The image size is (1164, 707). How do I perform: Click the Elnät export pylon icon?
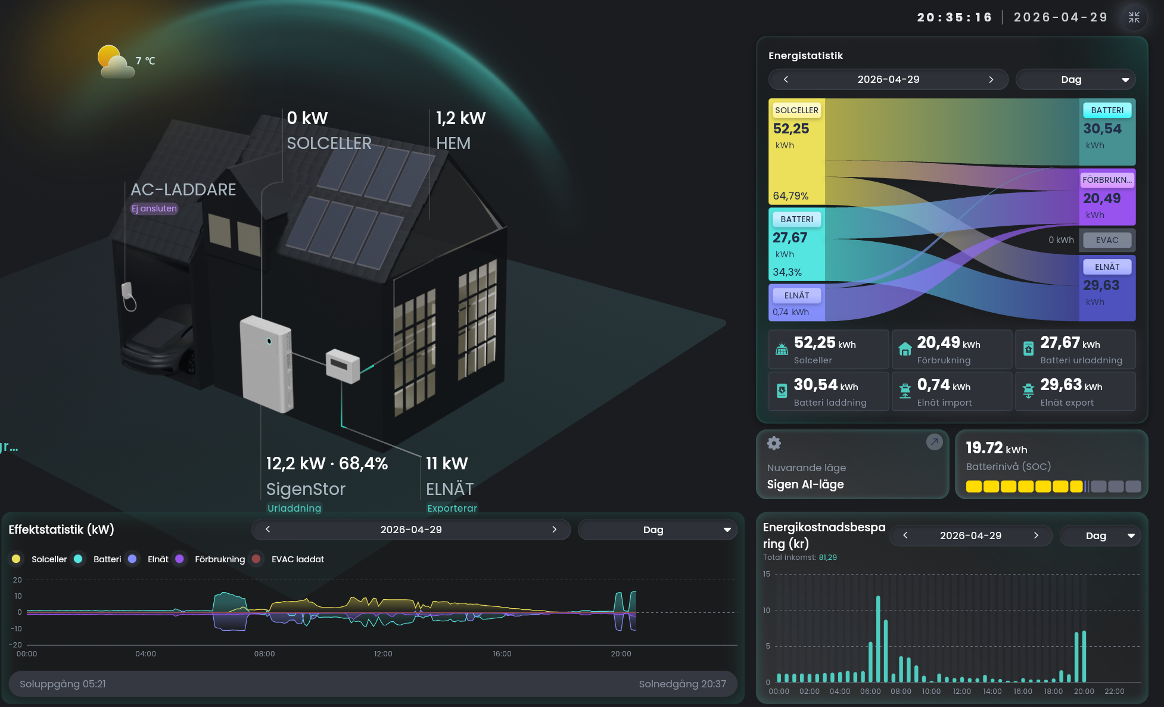coord(1028,391)
